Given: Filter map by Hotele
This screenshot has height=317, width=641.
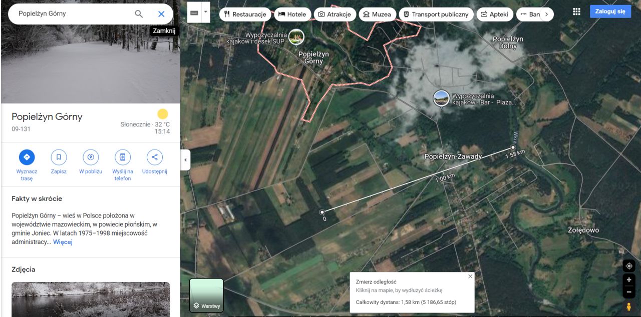Looking at the screenshot, I should click(292, 14).
